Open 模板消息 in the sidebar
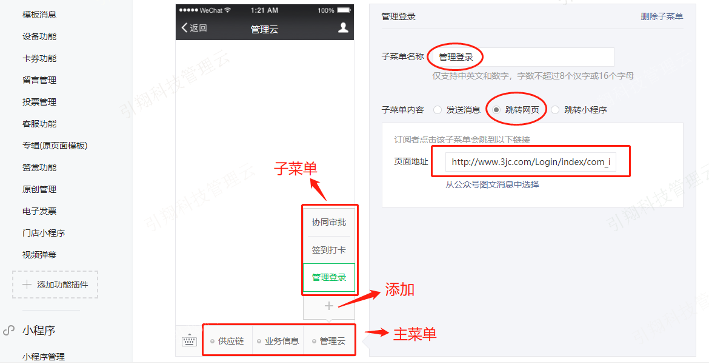The width and height of the screenshot is (709, 364). point(39,15)
